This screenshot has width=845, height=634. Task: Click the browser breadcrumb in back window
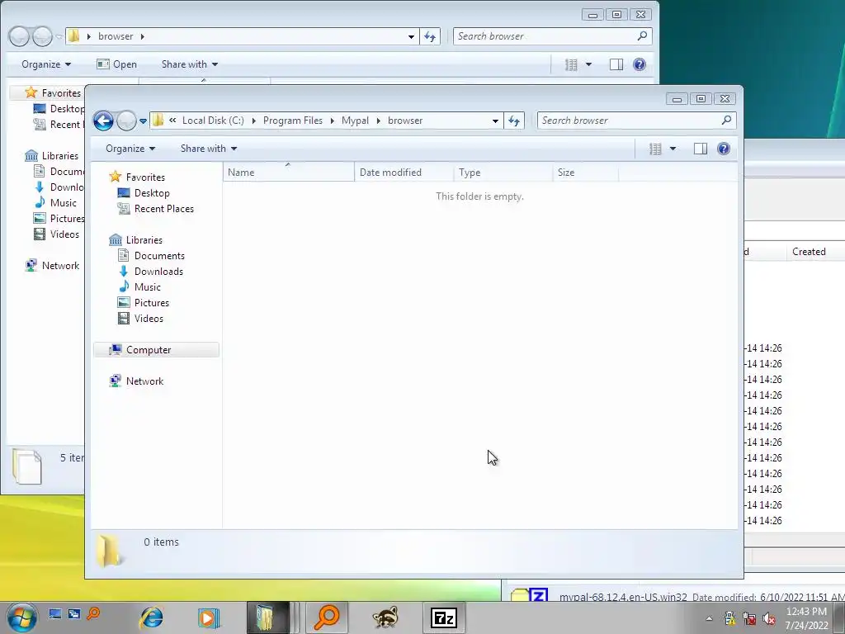[x=116, y=36]
